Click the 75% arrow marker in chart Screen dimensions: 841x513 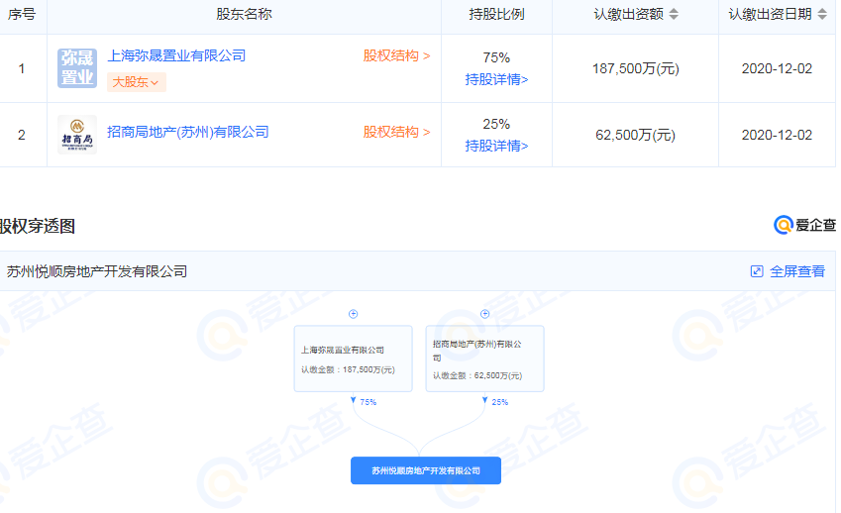[354, 401]
